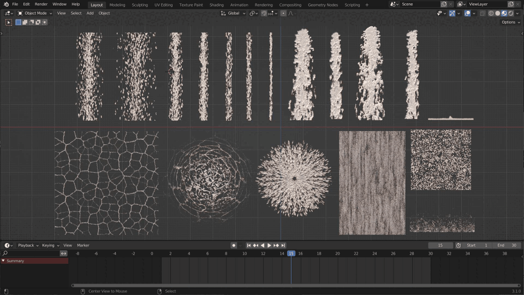The image size is (524, 295).
Task: Toggle viewport overlays display
Action: coord(468,13)
